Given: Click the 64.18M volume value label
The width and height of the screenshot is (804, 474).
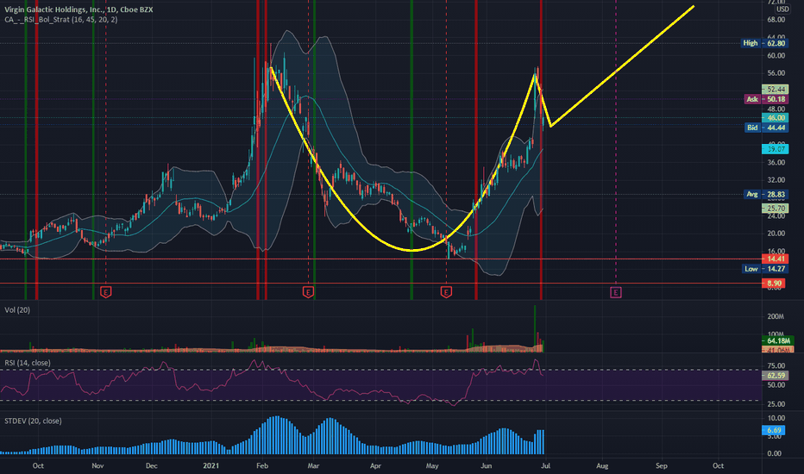Looking at the screenshot, I should tap(778, 340).
